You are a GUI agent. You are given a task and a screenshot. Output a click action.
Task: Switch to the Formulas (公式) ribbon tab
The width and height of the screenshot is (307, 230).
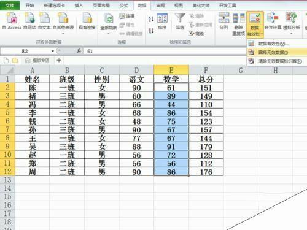click(x=123, y=6)
